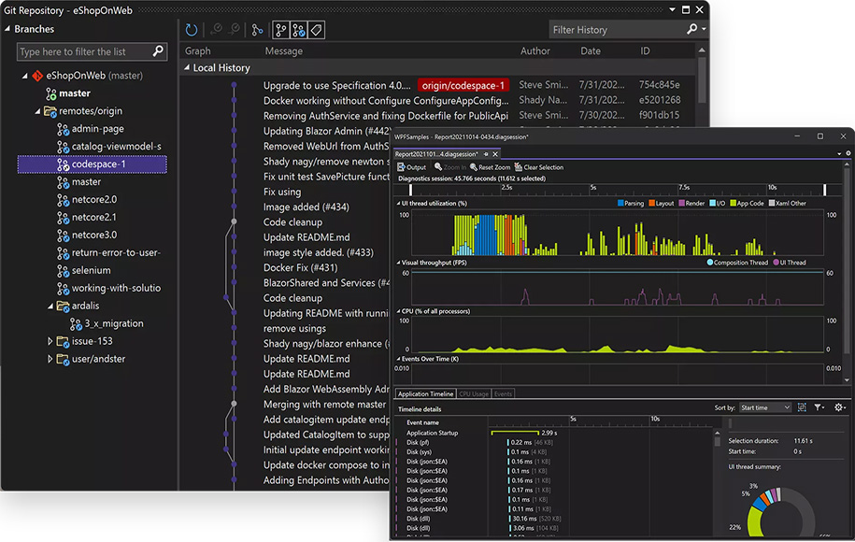The width and height of the screenshot is (855, 542).
Task: Click the Parsing blue legend swatch
Action: [620, 203]
